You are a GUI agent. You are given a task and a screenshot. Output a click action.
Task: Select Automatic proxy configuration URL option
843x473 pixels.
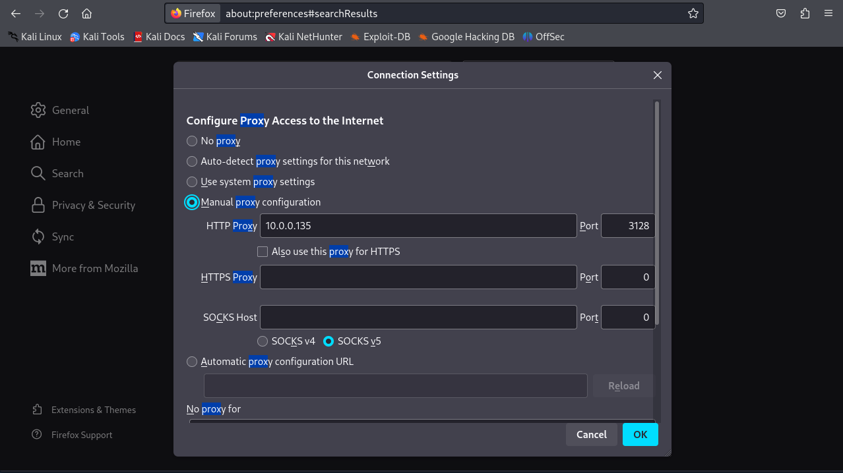pyautogui.click(x=192, y=362)
